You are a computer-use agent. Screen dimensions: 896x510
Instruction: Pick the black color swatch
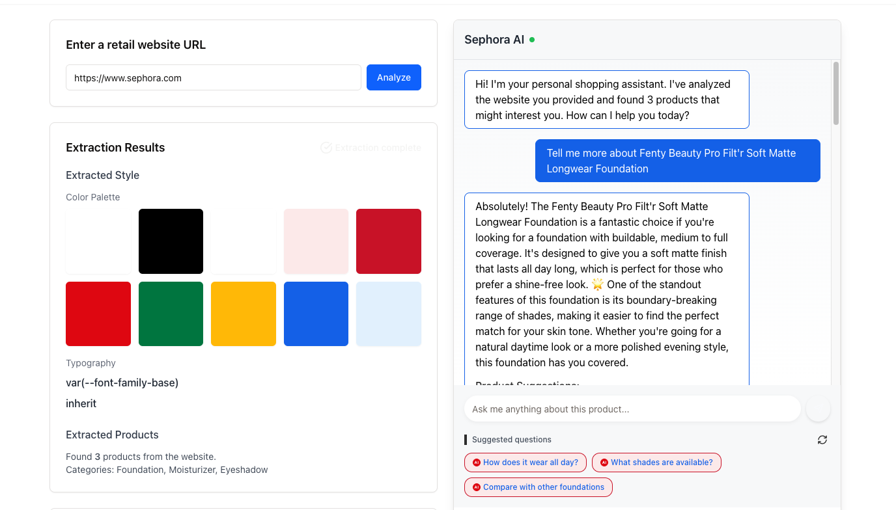pyautogui.click(x=171, y=241)
